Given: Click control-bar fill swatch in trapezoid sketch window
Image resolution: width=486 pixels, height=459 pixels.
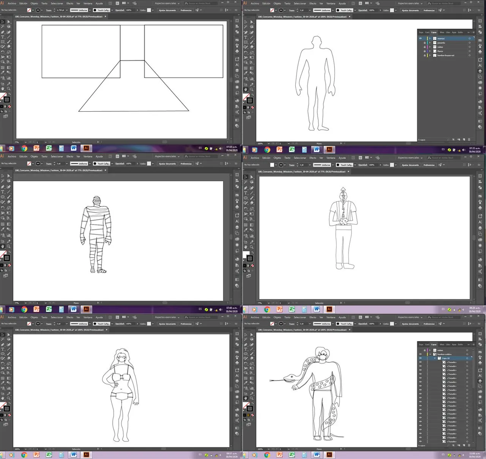Looking at the screenshot, I should [29, 10].
